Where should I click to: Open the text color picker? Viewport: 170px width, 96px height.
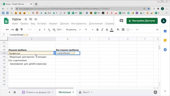[112, 30]
